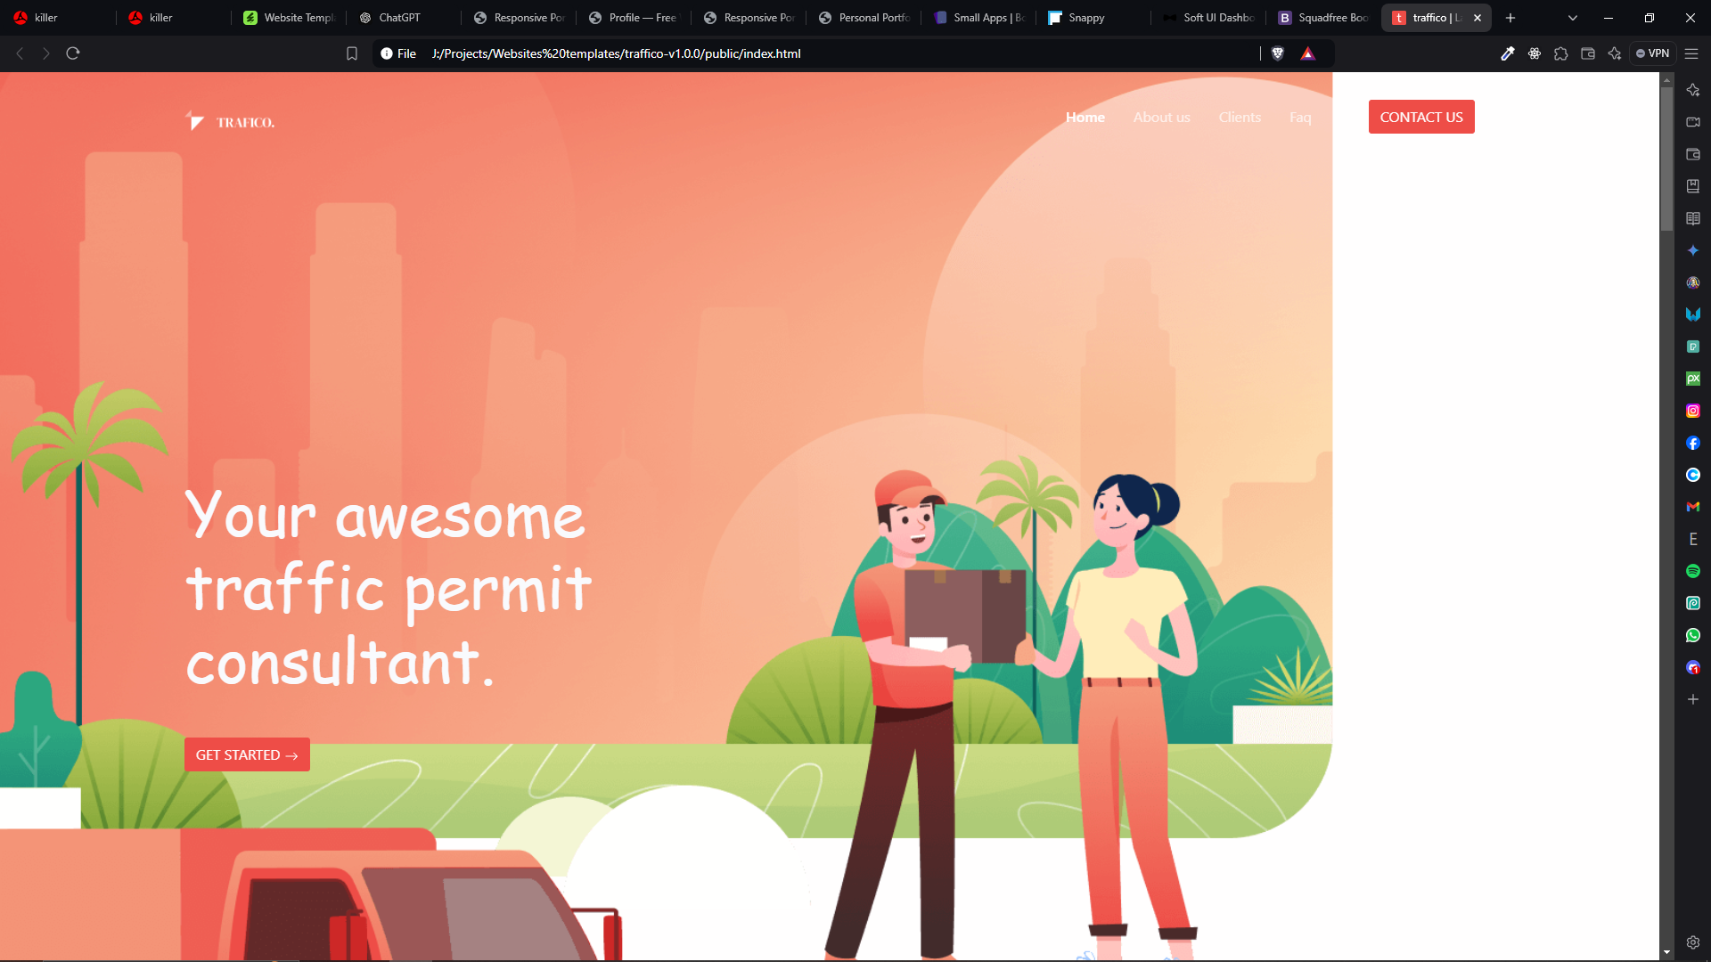Open the Faq navigation link
This screenshot has width=1711, height=962.
(x=1300, y=118)
